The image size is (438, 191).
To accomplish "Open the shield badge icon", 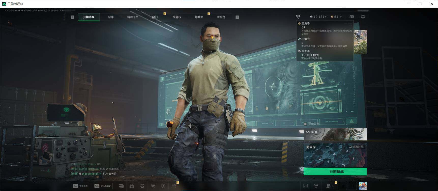I will (163, 186).
